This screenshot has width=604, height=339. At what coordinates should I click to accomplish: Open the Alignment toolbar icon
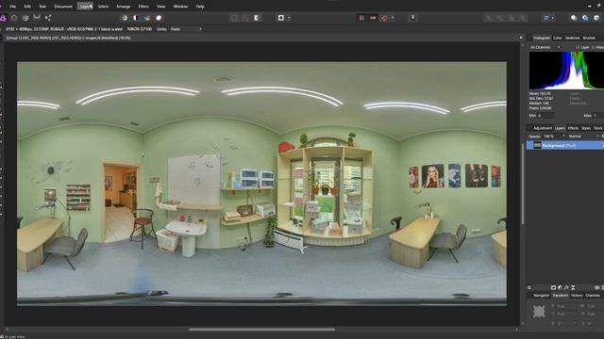(546, 18)
